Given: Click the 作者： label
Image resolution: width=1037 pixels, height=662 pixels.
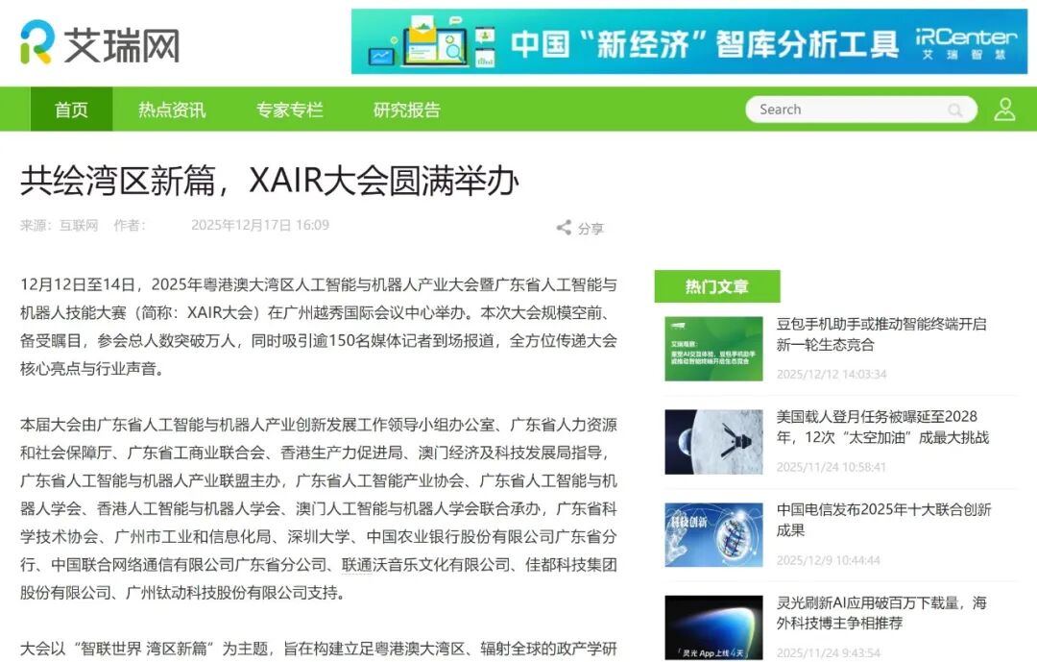Looking at the screenshot, I should [x=130, y=225].
